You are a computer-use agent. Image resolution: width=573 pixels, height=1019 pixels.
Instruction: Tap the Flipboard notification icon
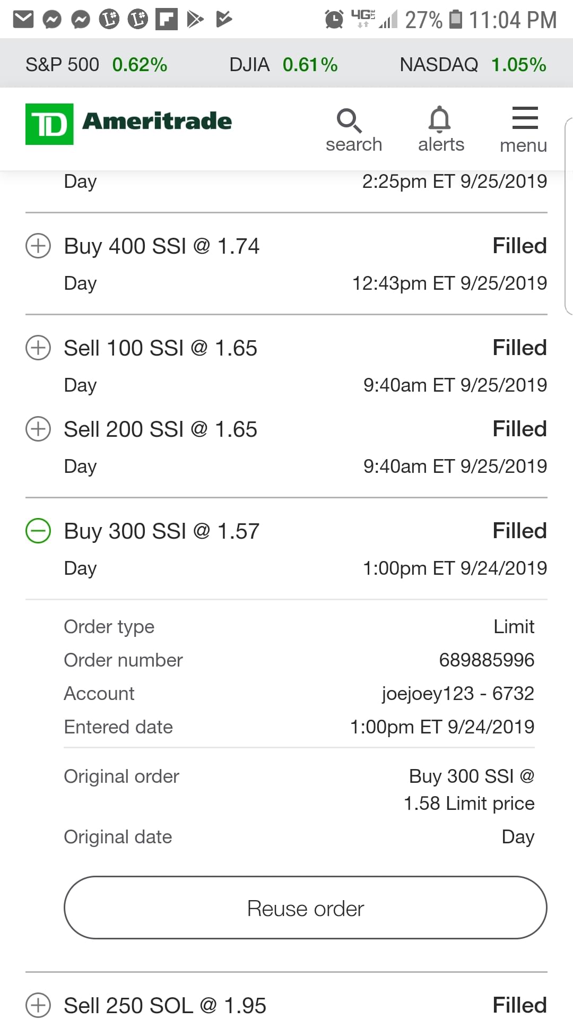pyautogui.click(x=166, y=20)
